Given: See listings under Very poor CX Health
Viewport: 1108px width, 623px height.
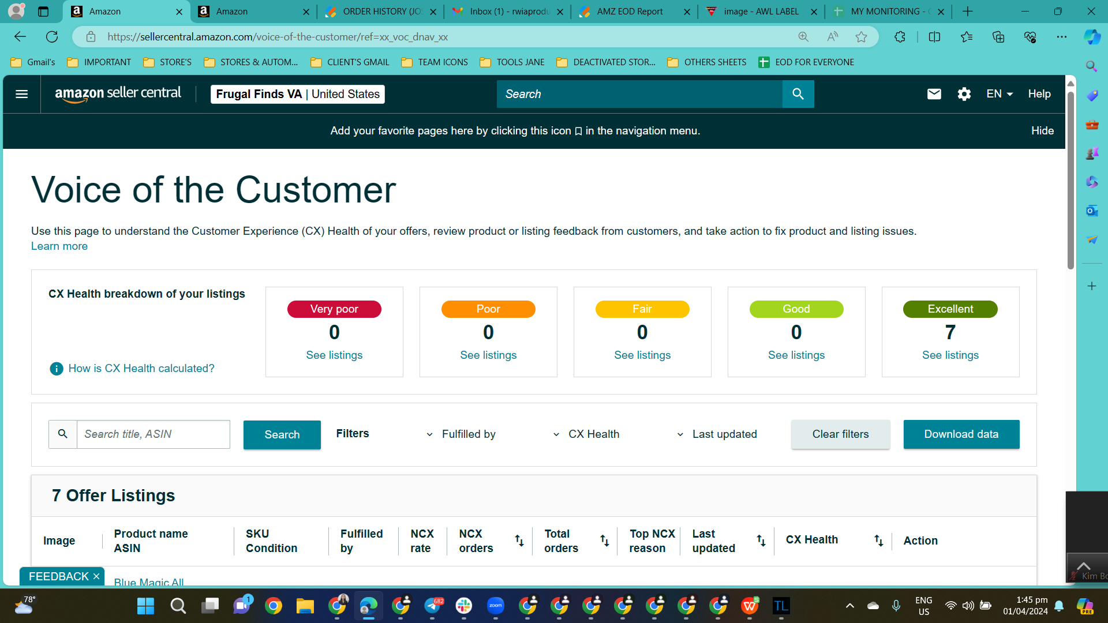Looking at the screenshot, I should tap(334, 355).
